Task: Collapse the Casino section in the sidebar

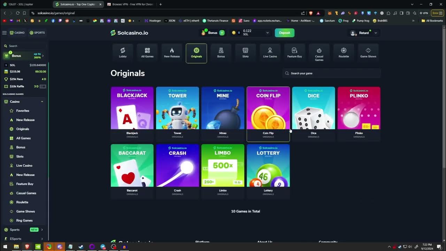Action: pos(42,101)
